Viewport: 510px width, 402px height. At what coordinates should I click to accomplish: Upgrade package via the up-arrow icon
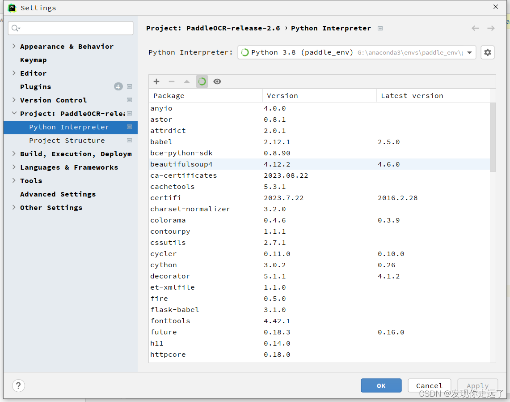point(186,81)
